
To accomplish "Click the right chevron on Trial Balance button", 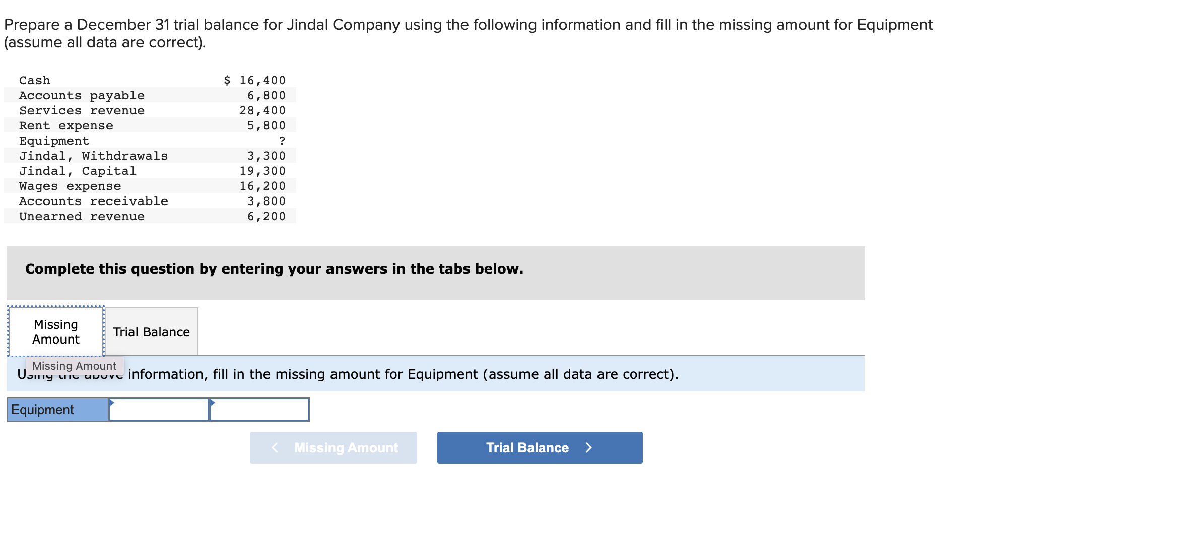I will click(x=588, y=447).
